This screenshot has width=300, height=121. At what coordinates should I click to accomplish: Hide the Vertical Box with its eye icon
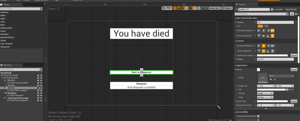pyautogui.click(x=41, y=78)
